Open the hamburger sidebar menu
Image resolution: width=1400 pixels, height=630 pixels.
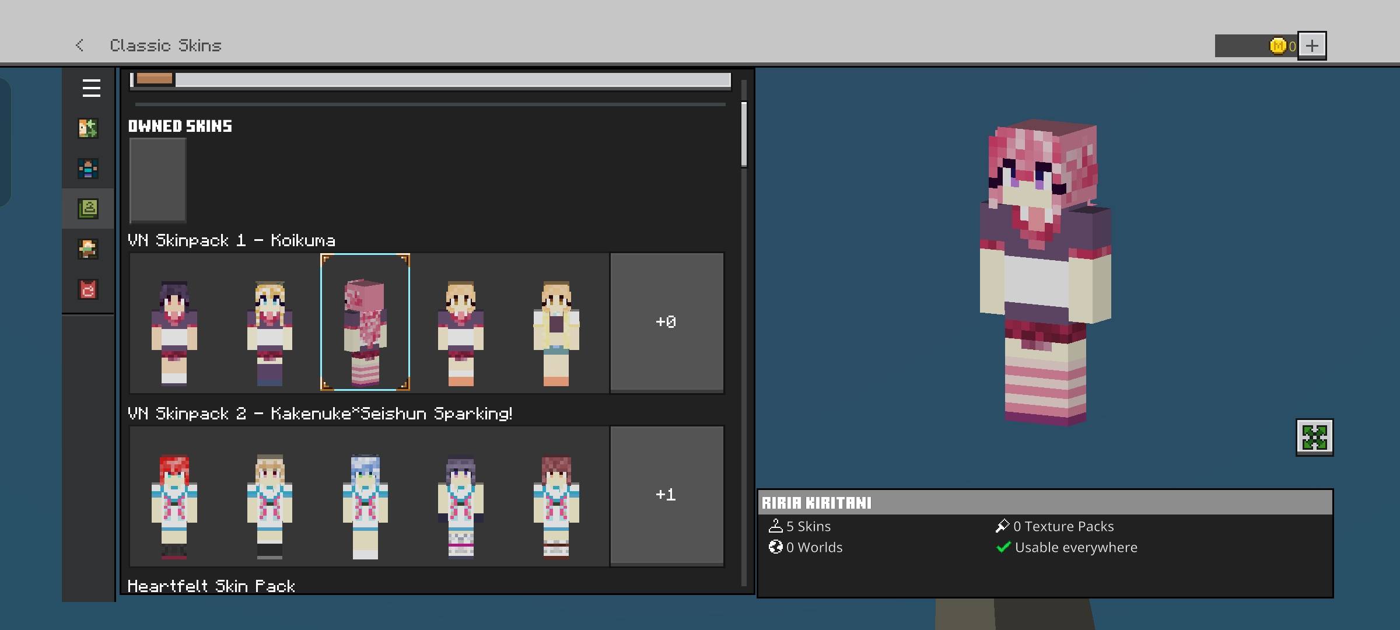pyautogui.click(x=91, y=88)
